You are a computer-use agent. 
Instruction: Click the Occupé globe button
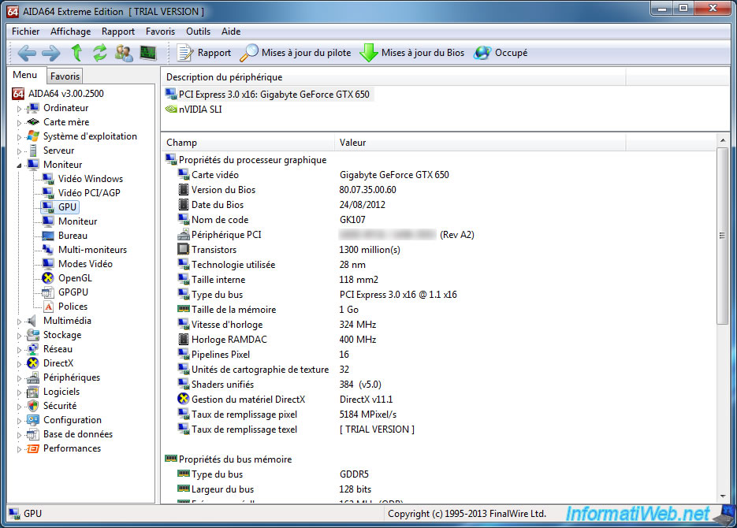pos(501,53)
